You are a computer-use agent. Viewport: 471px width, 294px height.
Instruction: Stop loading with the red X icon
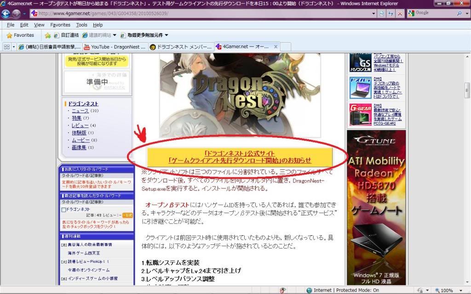point(400,13)
